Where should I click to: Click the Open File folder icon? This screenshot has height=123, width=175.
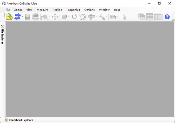9,17
